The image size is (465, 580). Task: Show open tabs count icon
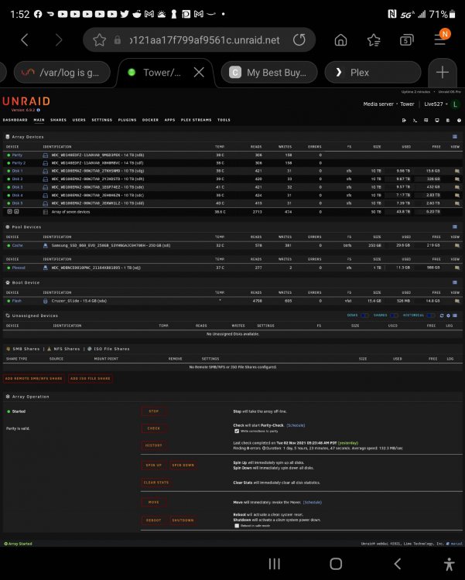[x=406, y=40]
